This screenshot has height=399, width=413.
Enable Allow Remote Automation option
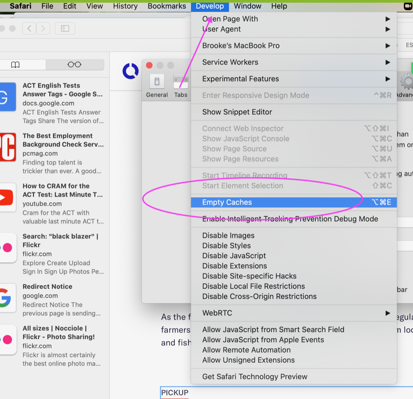246,350
